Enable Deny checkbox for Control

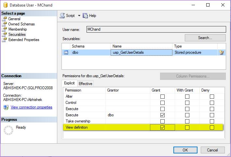[x=212, y=103]
